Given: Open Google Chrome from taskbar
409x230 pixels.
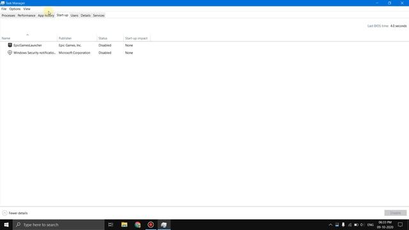Looking at the screenshot, I should tap(138, 224).
